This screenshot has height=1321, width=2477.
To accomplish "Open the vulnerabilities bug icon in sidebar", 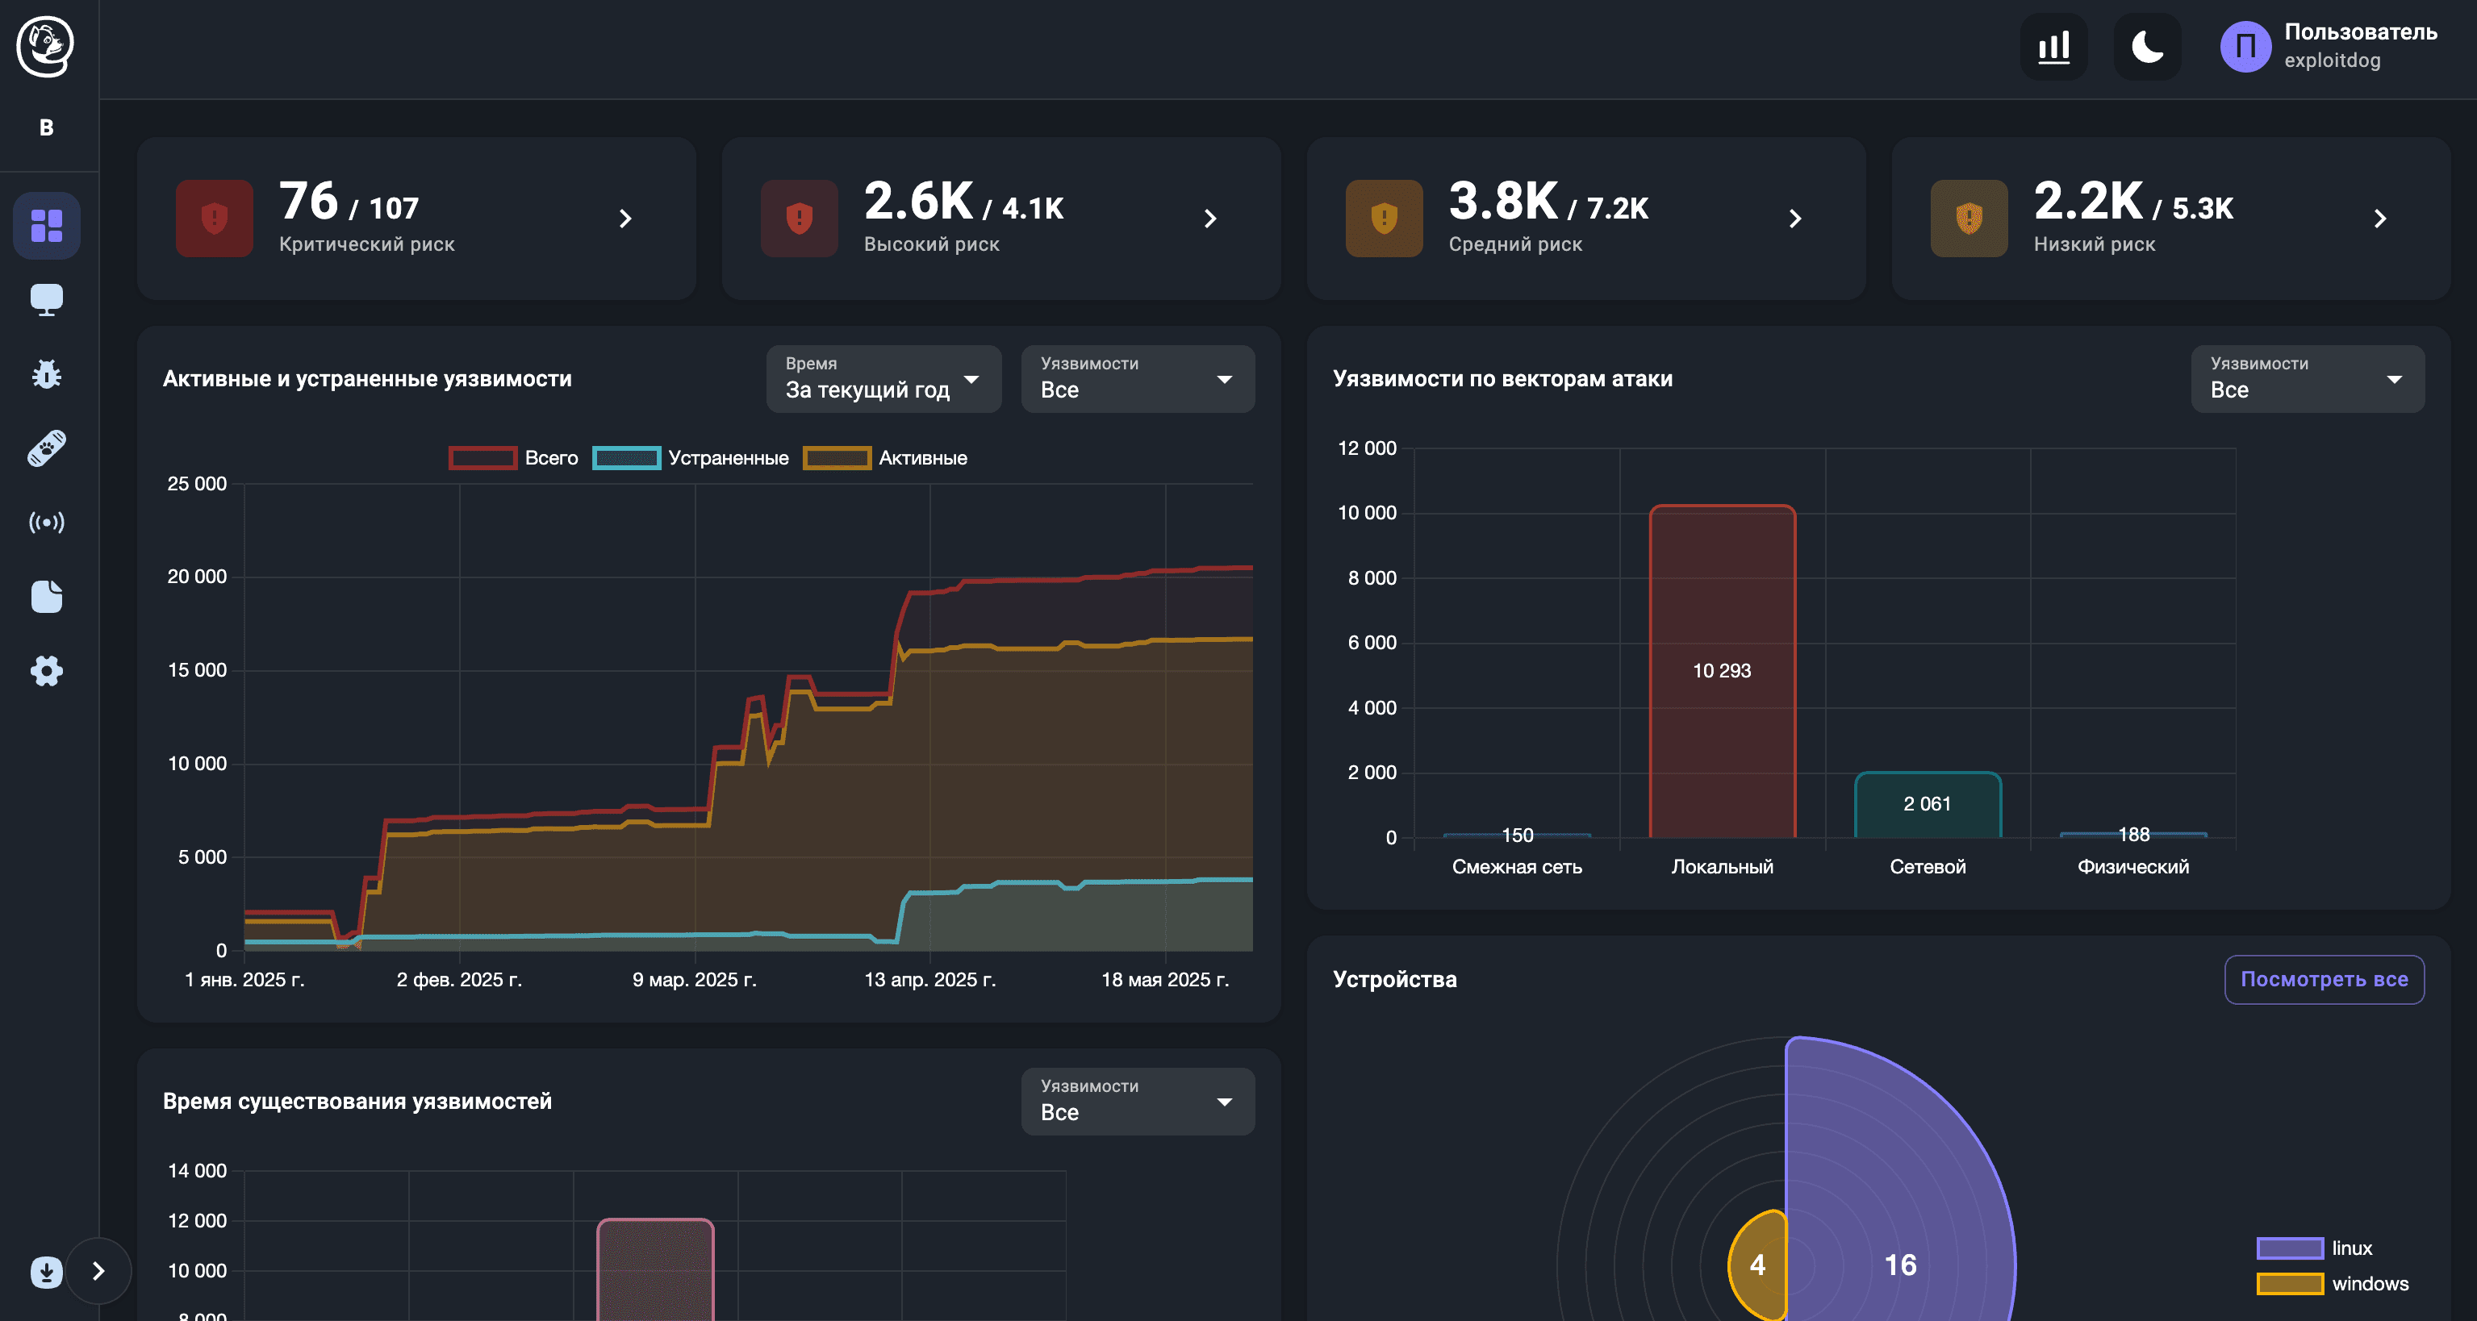I will 46,374.
